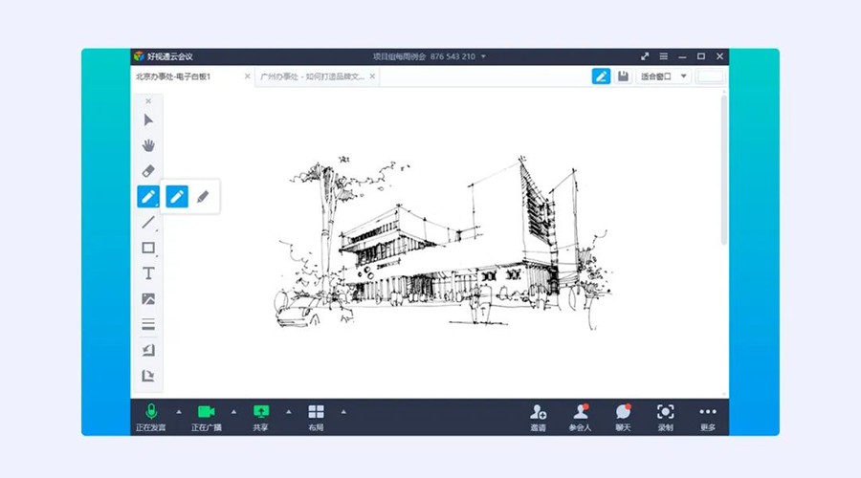Select the rectangle shape tool

pyautogui.click(x=148, y=249)
